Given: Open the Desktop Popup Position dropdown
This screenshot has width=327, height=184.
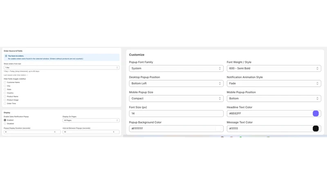Looking at the screenshot, I should (x=176, y=83).
